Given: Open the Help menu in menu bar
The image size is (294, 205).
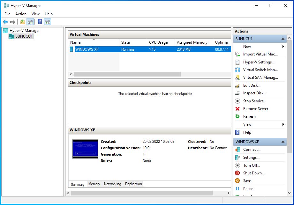Looking at the screenshot, I should [x=49, y=14].
